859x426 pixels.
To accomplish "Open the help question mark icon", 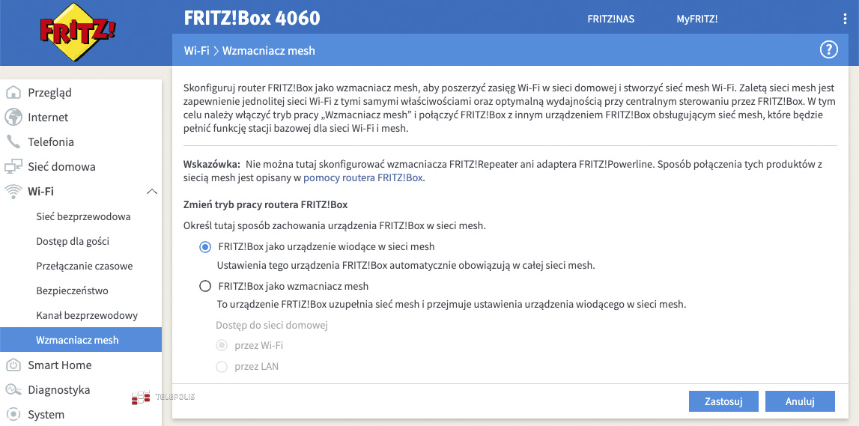I will [828, 50].
